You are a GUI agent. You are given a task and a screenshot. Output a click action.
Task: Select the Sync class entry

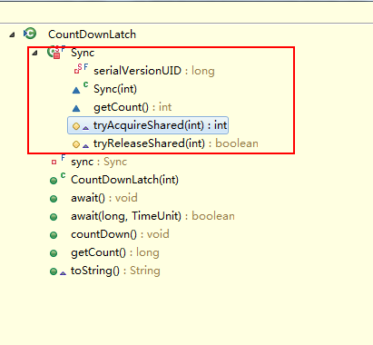(83, 53)
